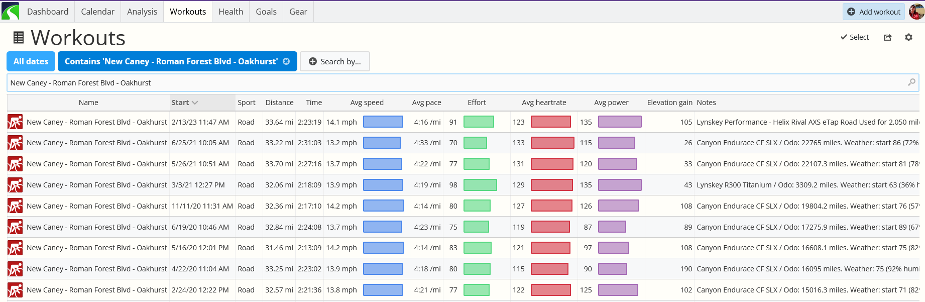Click the export share icon

pos(887,38)
